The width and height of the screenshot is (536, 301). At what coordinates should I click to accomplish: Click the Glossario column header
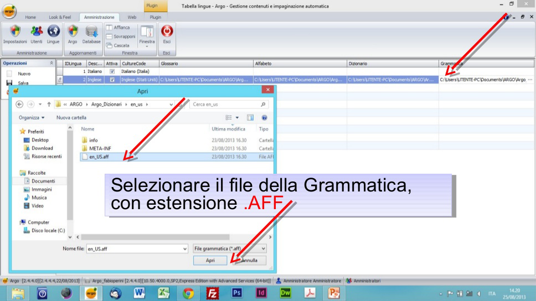pos(206,64)
